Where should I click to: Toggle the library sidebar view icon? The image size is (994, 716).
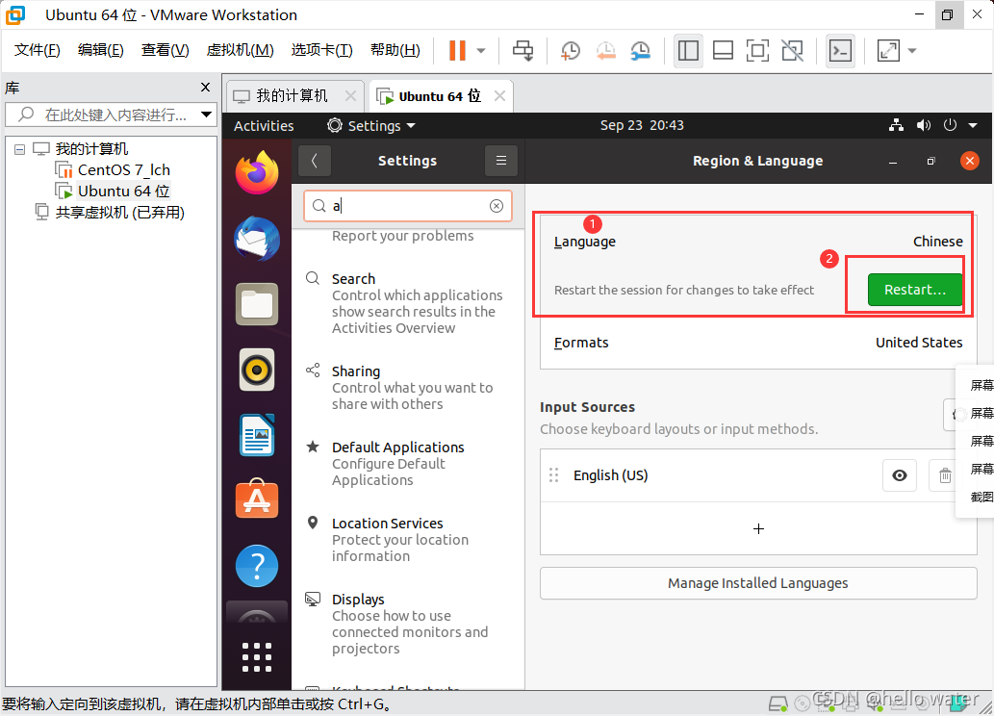688,51
